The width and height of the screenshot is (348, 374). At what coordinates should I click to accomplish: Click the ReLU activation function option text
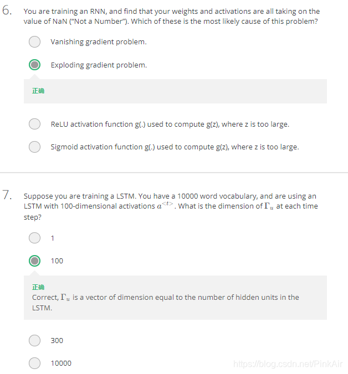coord(170,124)
